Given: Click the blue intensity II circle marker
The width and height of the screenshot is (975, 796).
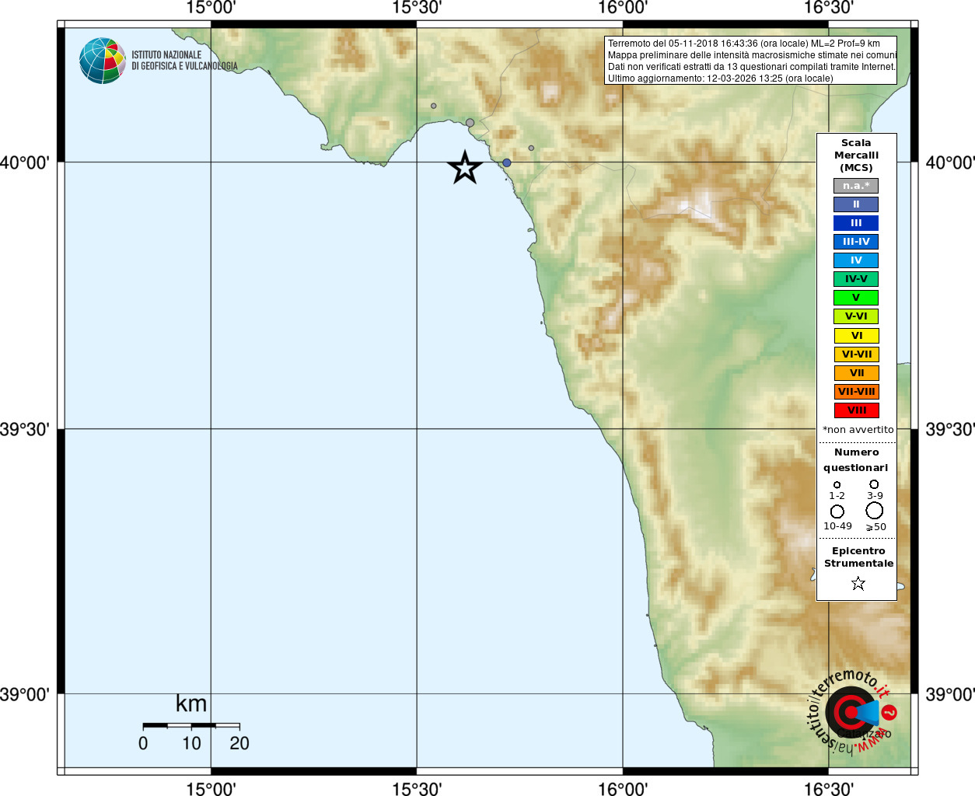Looking at the screenshot, I should [x=507, y=162].
